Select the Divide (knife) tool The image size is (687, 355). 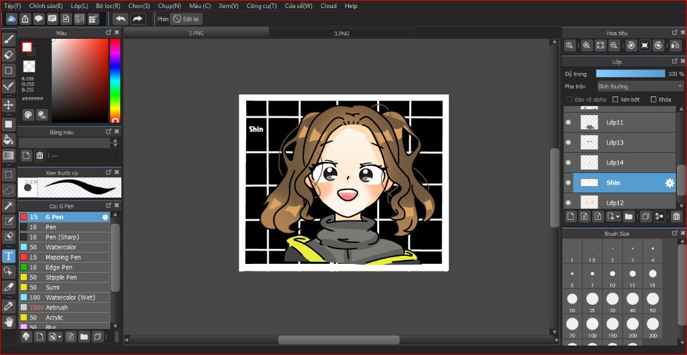click(8, 287)
